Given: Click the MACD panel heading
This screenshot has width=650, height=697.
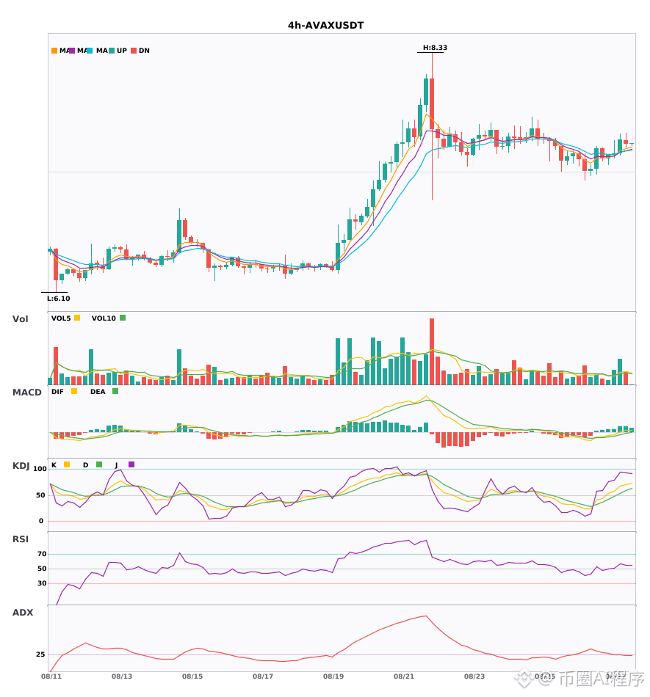Looking at the screenshot, I should [x=26, y=393].
